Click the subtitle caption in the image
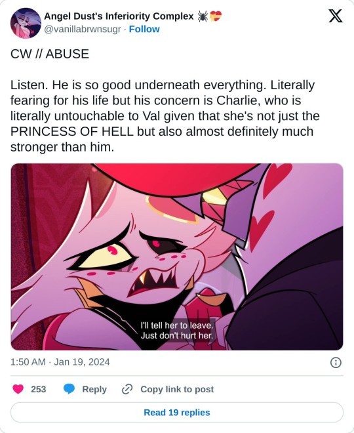The width and height of the screenshot is (354, 433). point(177,331)
